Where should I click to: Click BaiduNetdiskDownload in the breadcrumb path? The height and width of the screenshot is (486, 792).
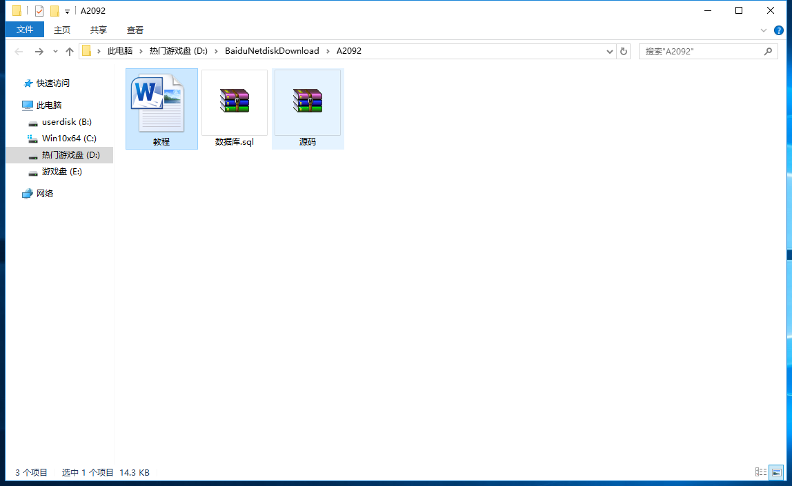point(272,51)
